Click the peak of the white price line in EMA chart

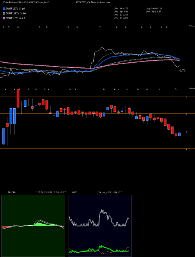coord(103,48)
